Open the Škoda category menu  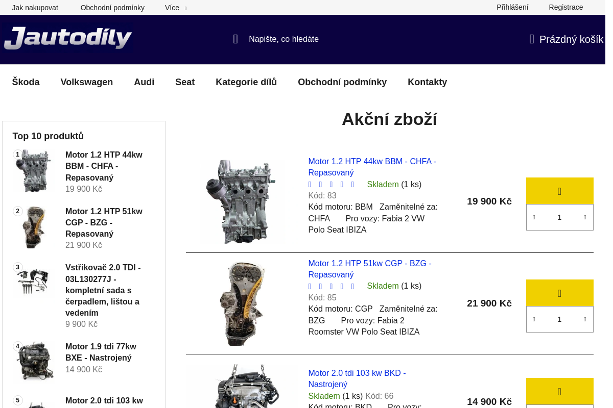coord(26,82)
